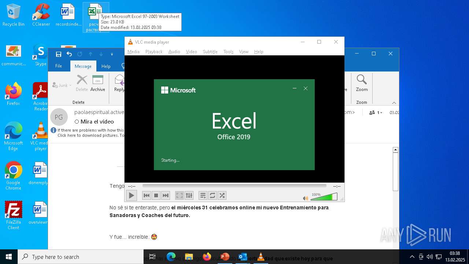Click info bar to download pictures
This screenshot has height=264, width=469.
pos(88,133)
